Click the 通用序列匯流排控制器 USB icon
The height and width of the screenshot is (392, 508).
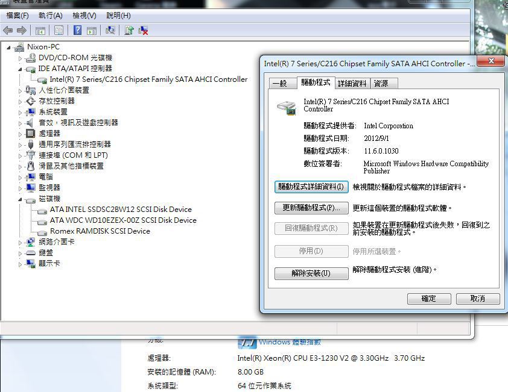(31, 145)
